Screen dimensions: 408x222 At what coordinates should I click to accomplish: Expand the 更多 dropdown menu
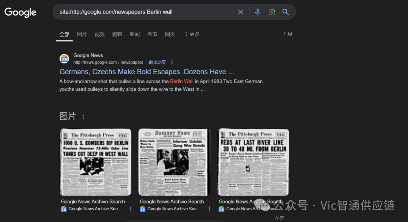point(192,34)
